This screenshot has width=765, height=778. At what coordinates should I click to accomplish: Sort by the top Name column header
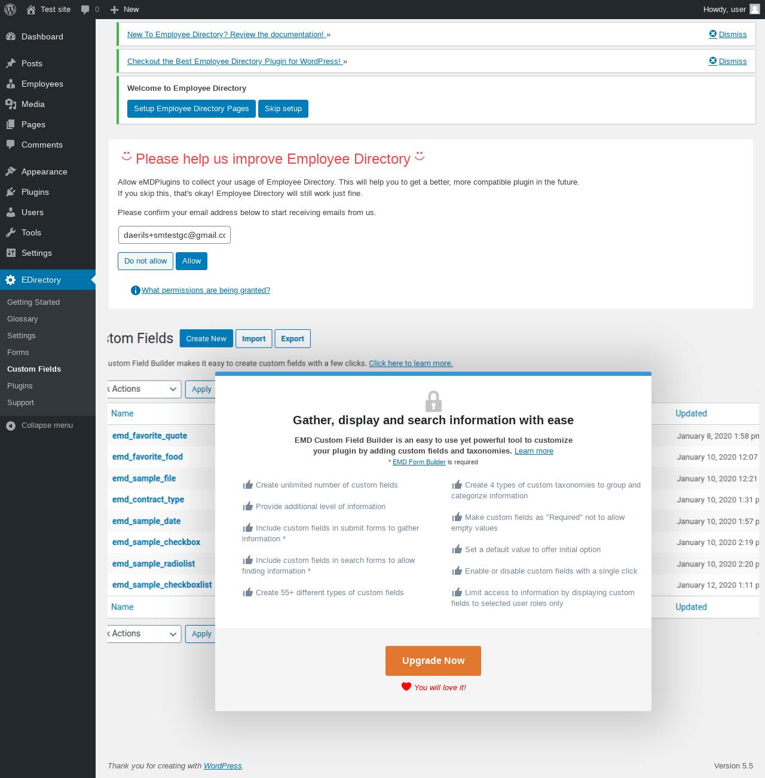coord(122,413)
